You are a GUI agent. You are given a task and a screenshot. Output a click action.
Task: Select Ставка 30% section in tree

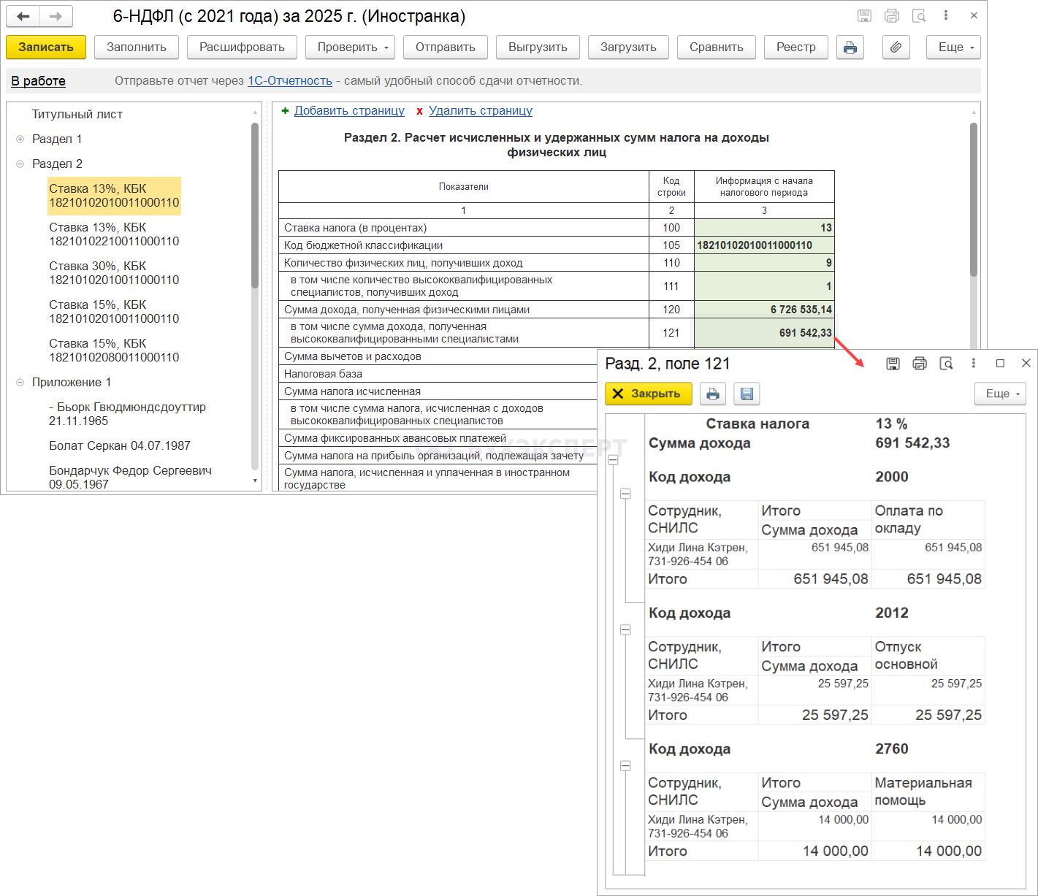[x=114, y=273]
